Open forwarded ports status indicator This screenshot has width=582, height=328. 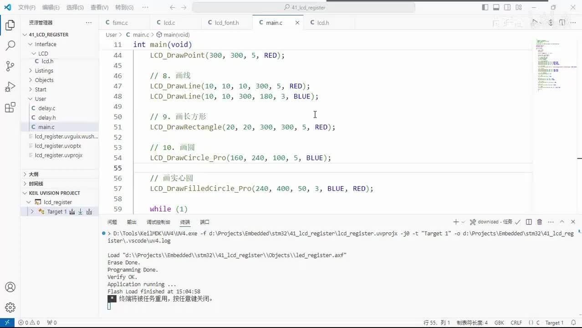51,323
